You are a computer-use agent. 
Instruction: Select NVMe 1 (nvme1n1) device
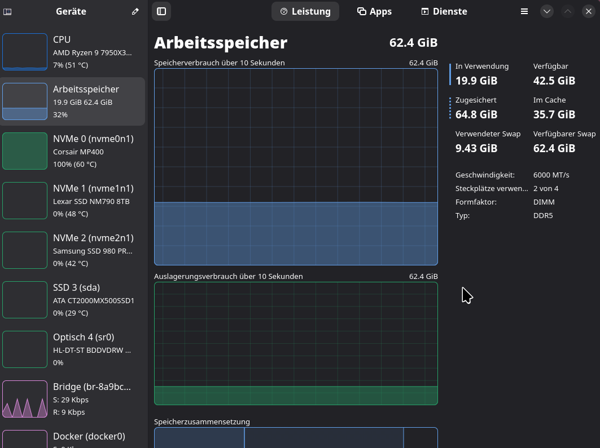[x=73, y=201]
